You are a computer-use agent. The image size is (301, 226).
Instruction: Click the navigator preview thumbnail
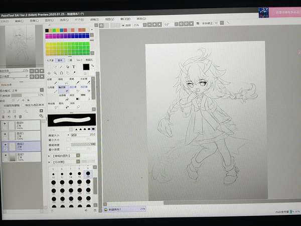click(x=20, y=46)
